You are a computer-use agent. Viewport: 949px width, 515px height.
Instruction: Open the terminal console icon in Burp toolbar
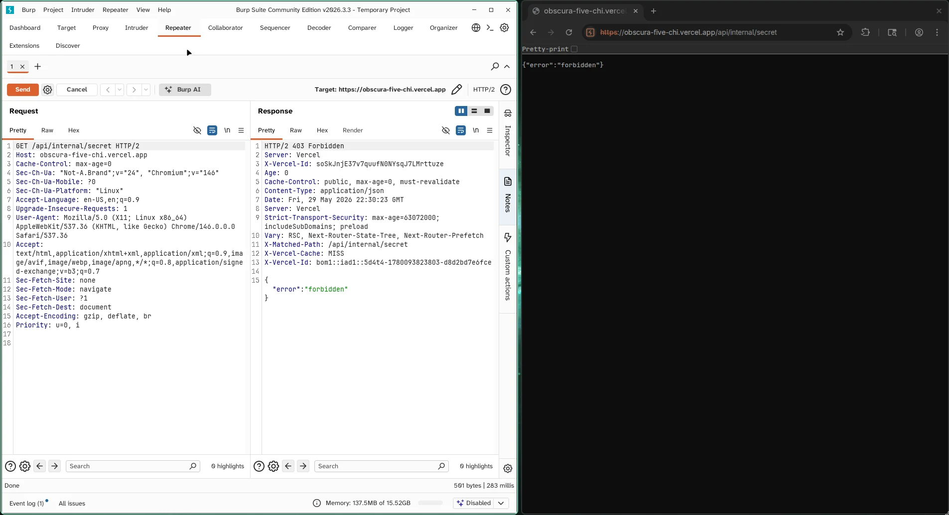point(490,28)
